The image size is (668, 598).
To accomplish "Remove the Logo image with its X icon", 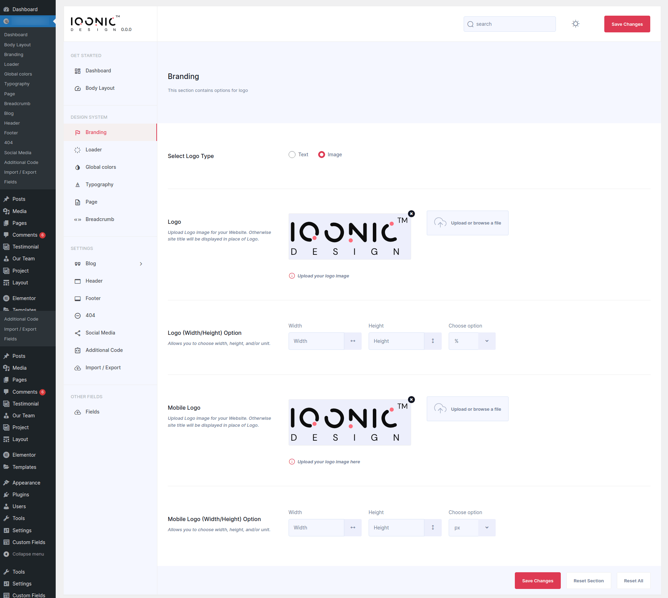I will click(x=411, y=214).
